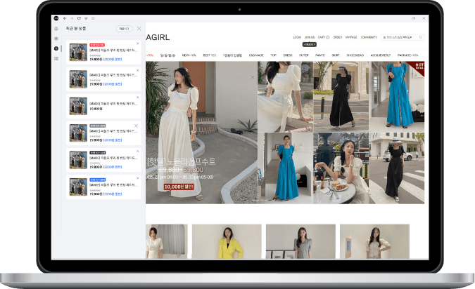The width and height of the screenshot is (475, 289).
Task: Open the NEW+10% category
Action: click(x=189, y=55)
